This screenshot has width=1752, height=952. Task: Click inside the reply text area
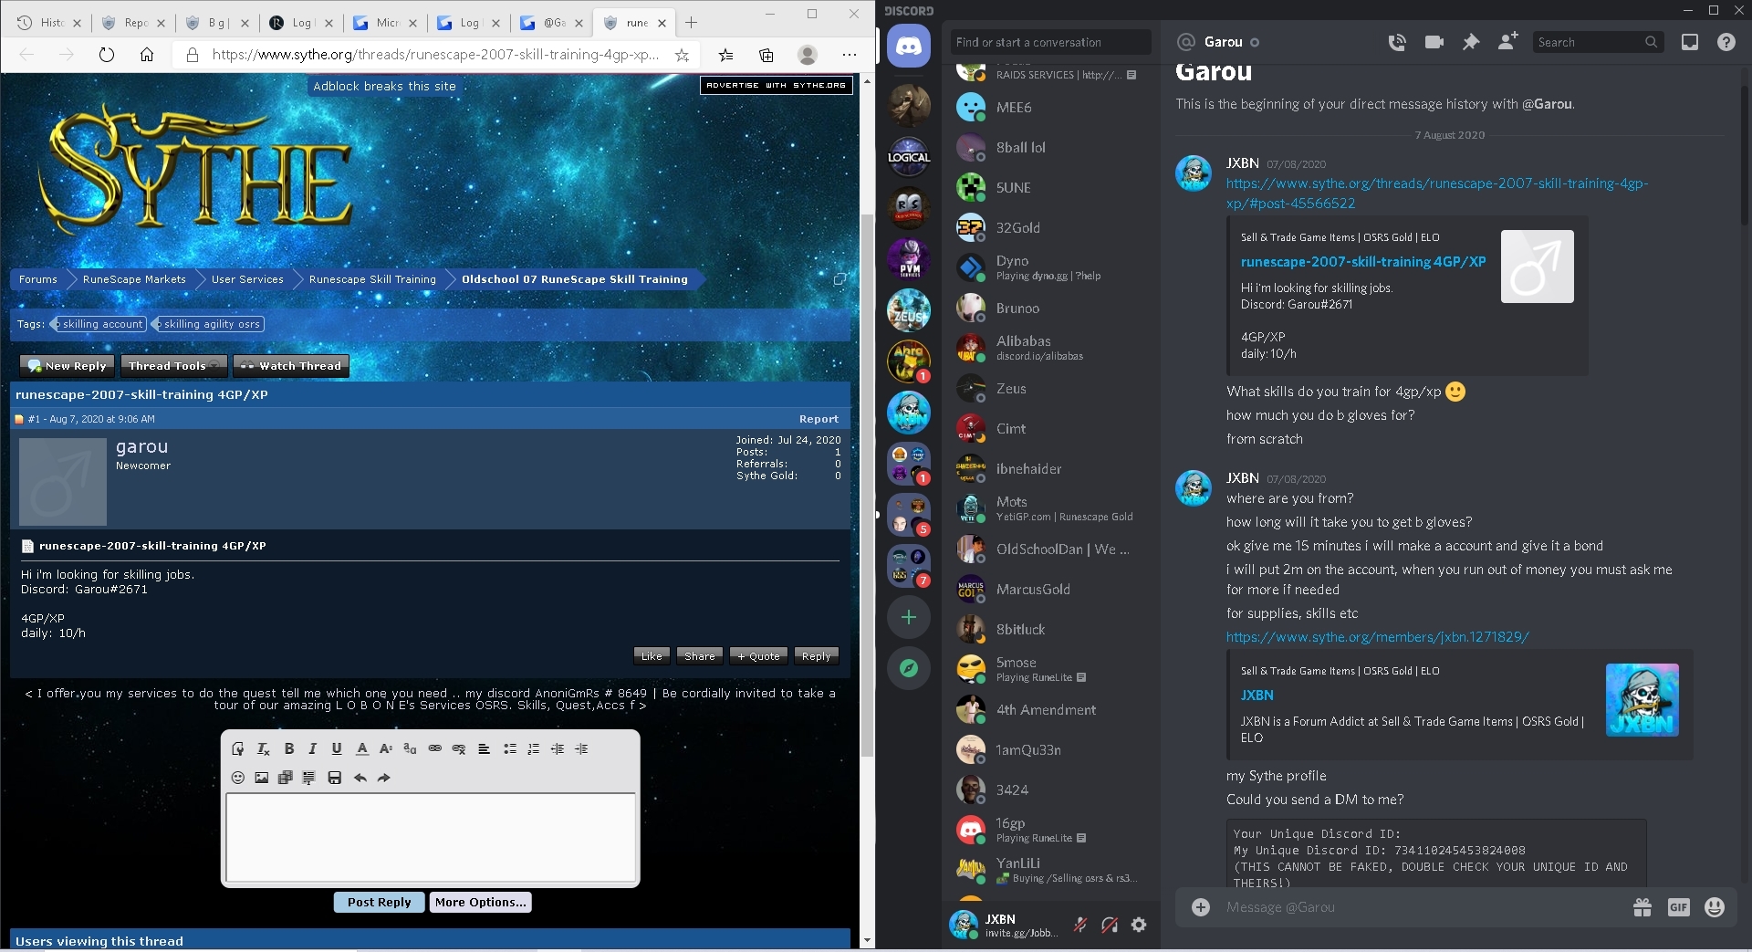click(431, 837)
